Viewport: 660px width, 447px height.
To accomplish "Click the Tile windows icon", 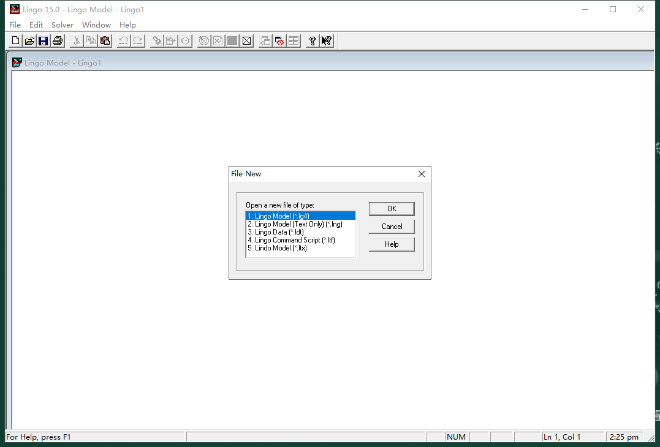I will (294, 41).
